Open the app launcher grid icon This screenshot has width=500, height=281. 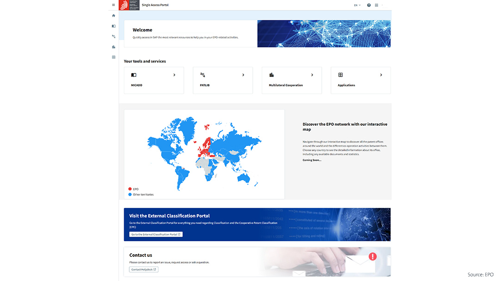[376, 5]
